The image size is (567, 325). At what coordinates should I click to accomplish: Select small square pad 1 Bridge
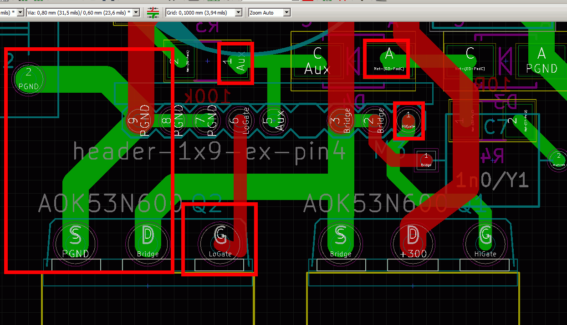point(426,160)
